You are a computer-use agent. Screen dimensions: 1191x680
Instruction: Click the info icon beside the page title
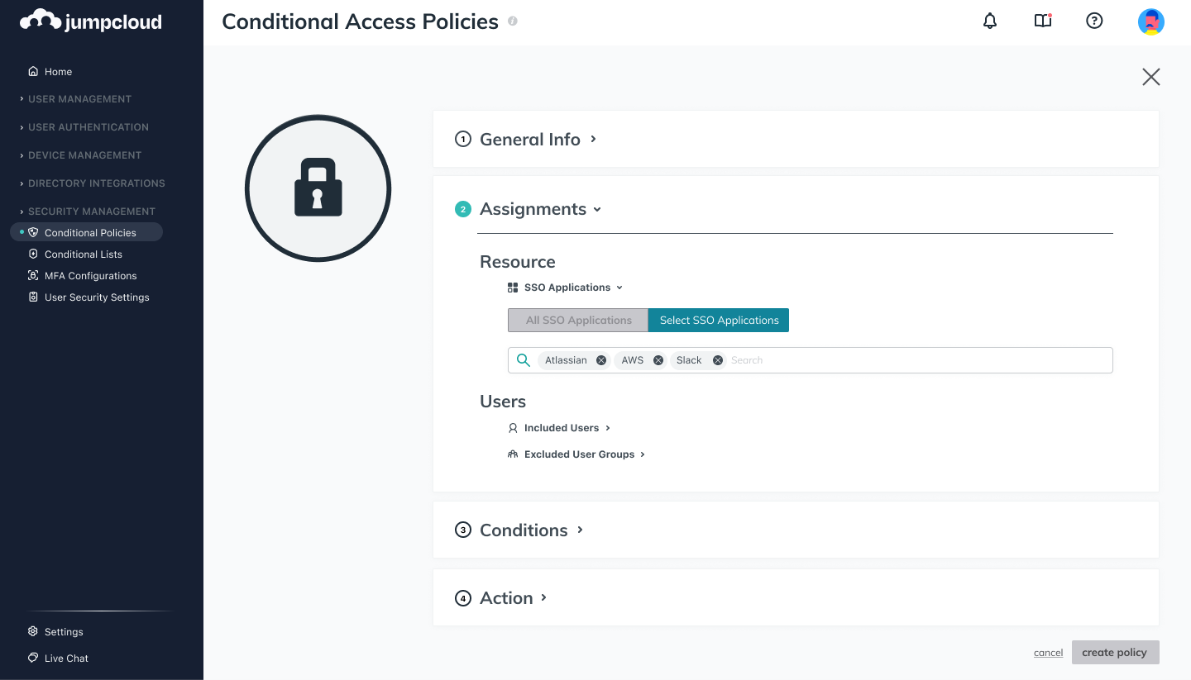[513, 21]
